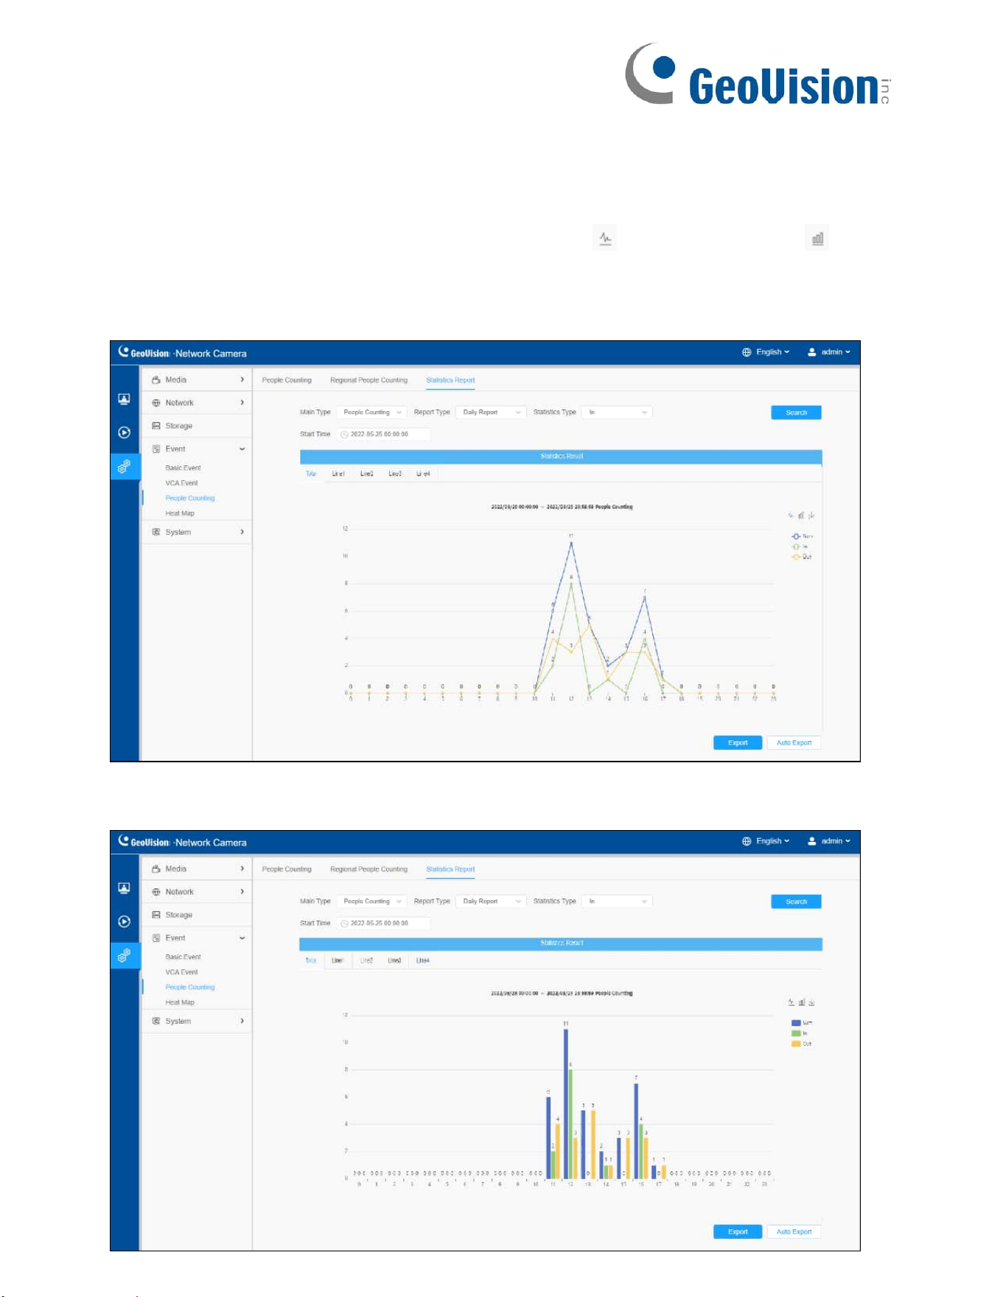The image size is (1003, 1297).
Task: Select Total result tab in the bar-chart screenshot
Action: (x=311, y=960)
